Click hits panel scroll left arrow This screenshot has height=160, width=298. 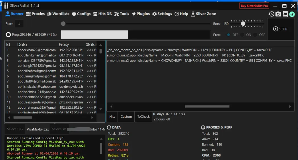[111, 107]
